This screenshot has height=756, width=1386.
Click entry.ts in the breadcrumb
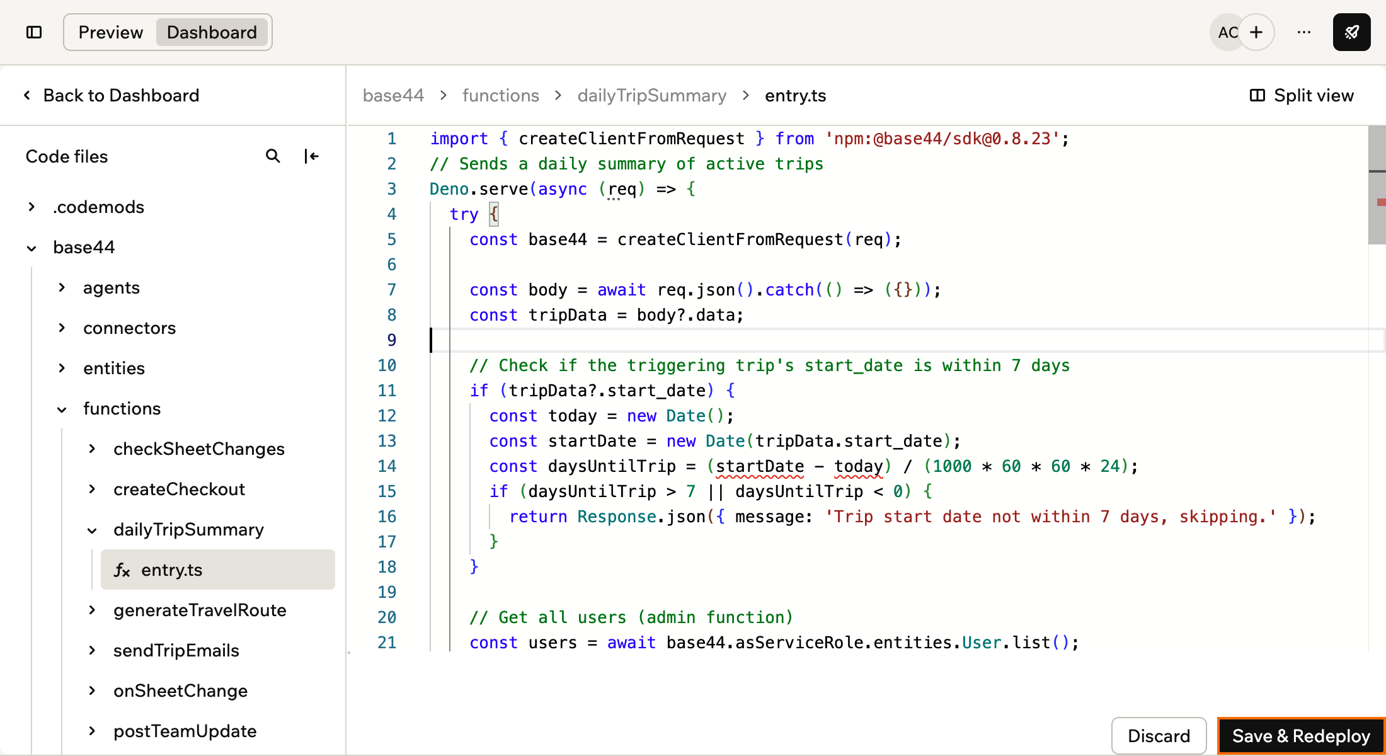795,95
